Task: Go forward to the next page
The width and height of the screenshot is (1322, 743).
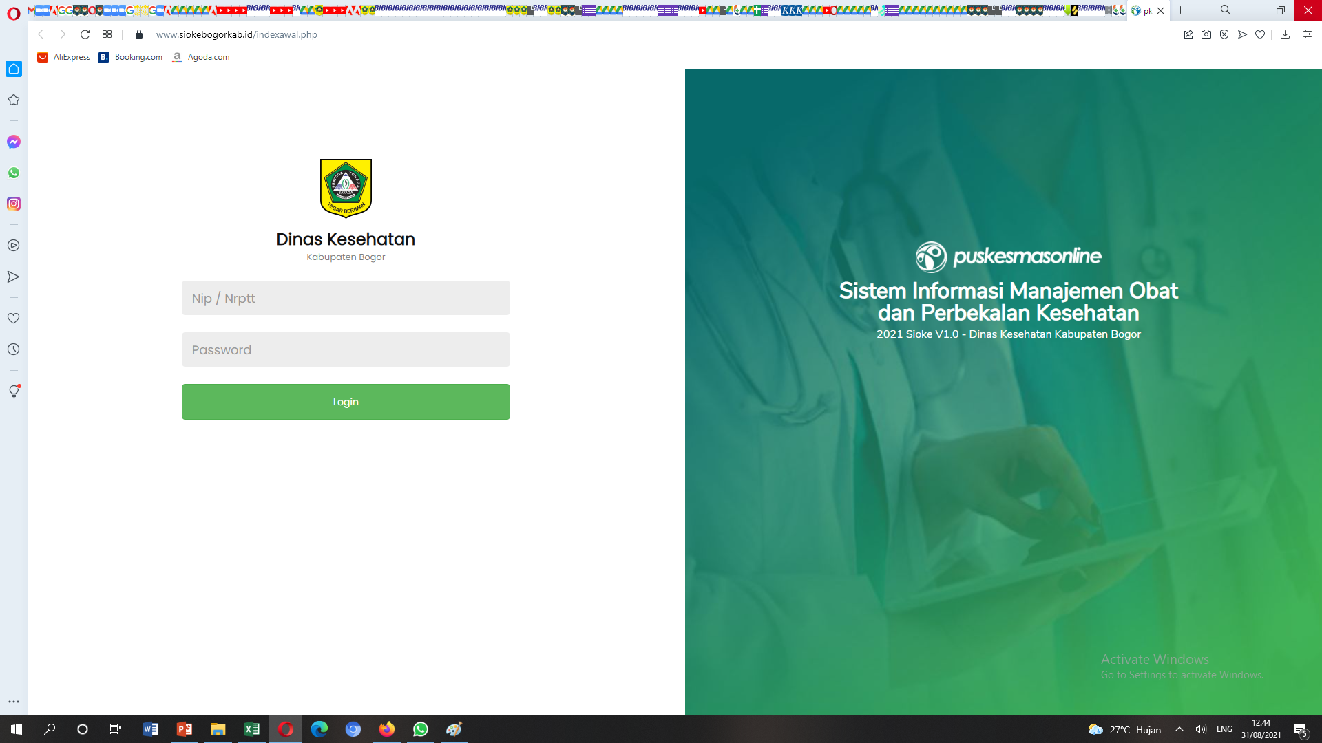Action: (63, 34)
